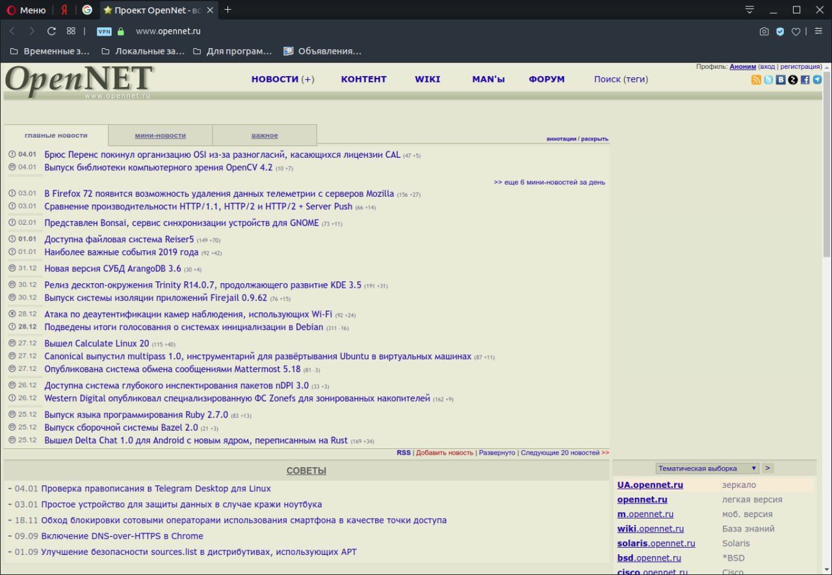Screen dimensions: 832x575
Task: Open the Поиск search link
Action: pyautogui.click(x=607, y=79)
